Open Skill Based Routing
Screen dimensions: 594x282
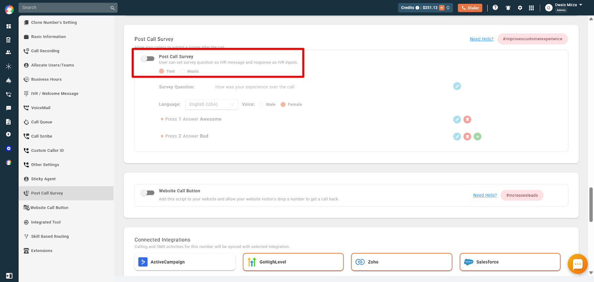[x=66, y=236]
